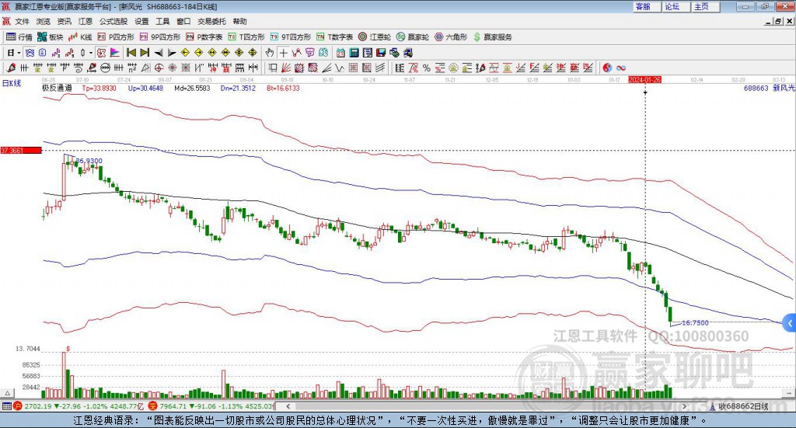Open the T数字表 tool

coord(334,37)
